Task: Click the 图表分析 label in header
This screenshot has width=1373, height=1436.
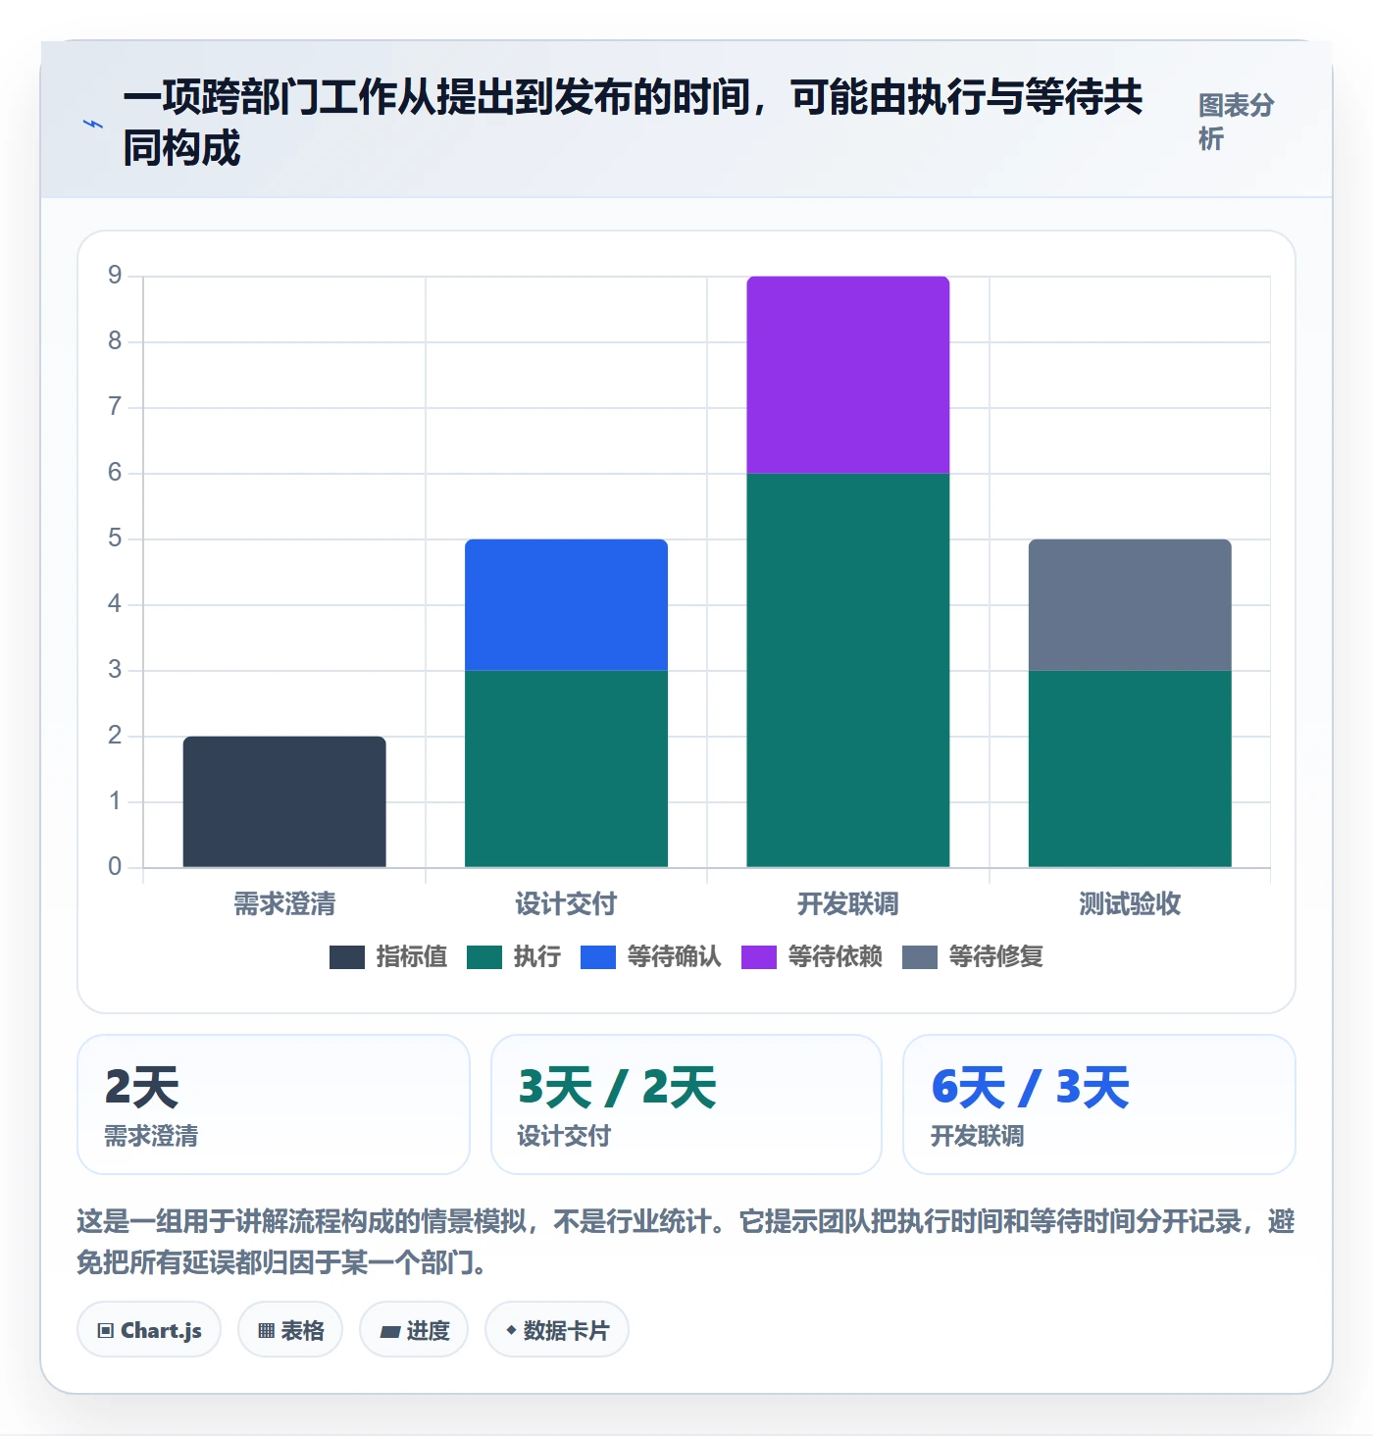Action: click(1236, 122)
